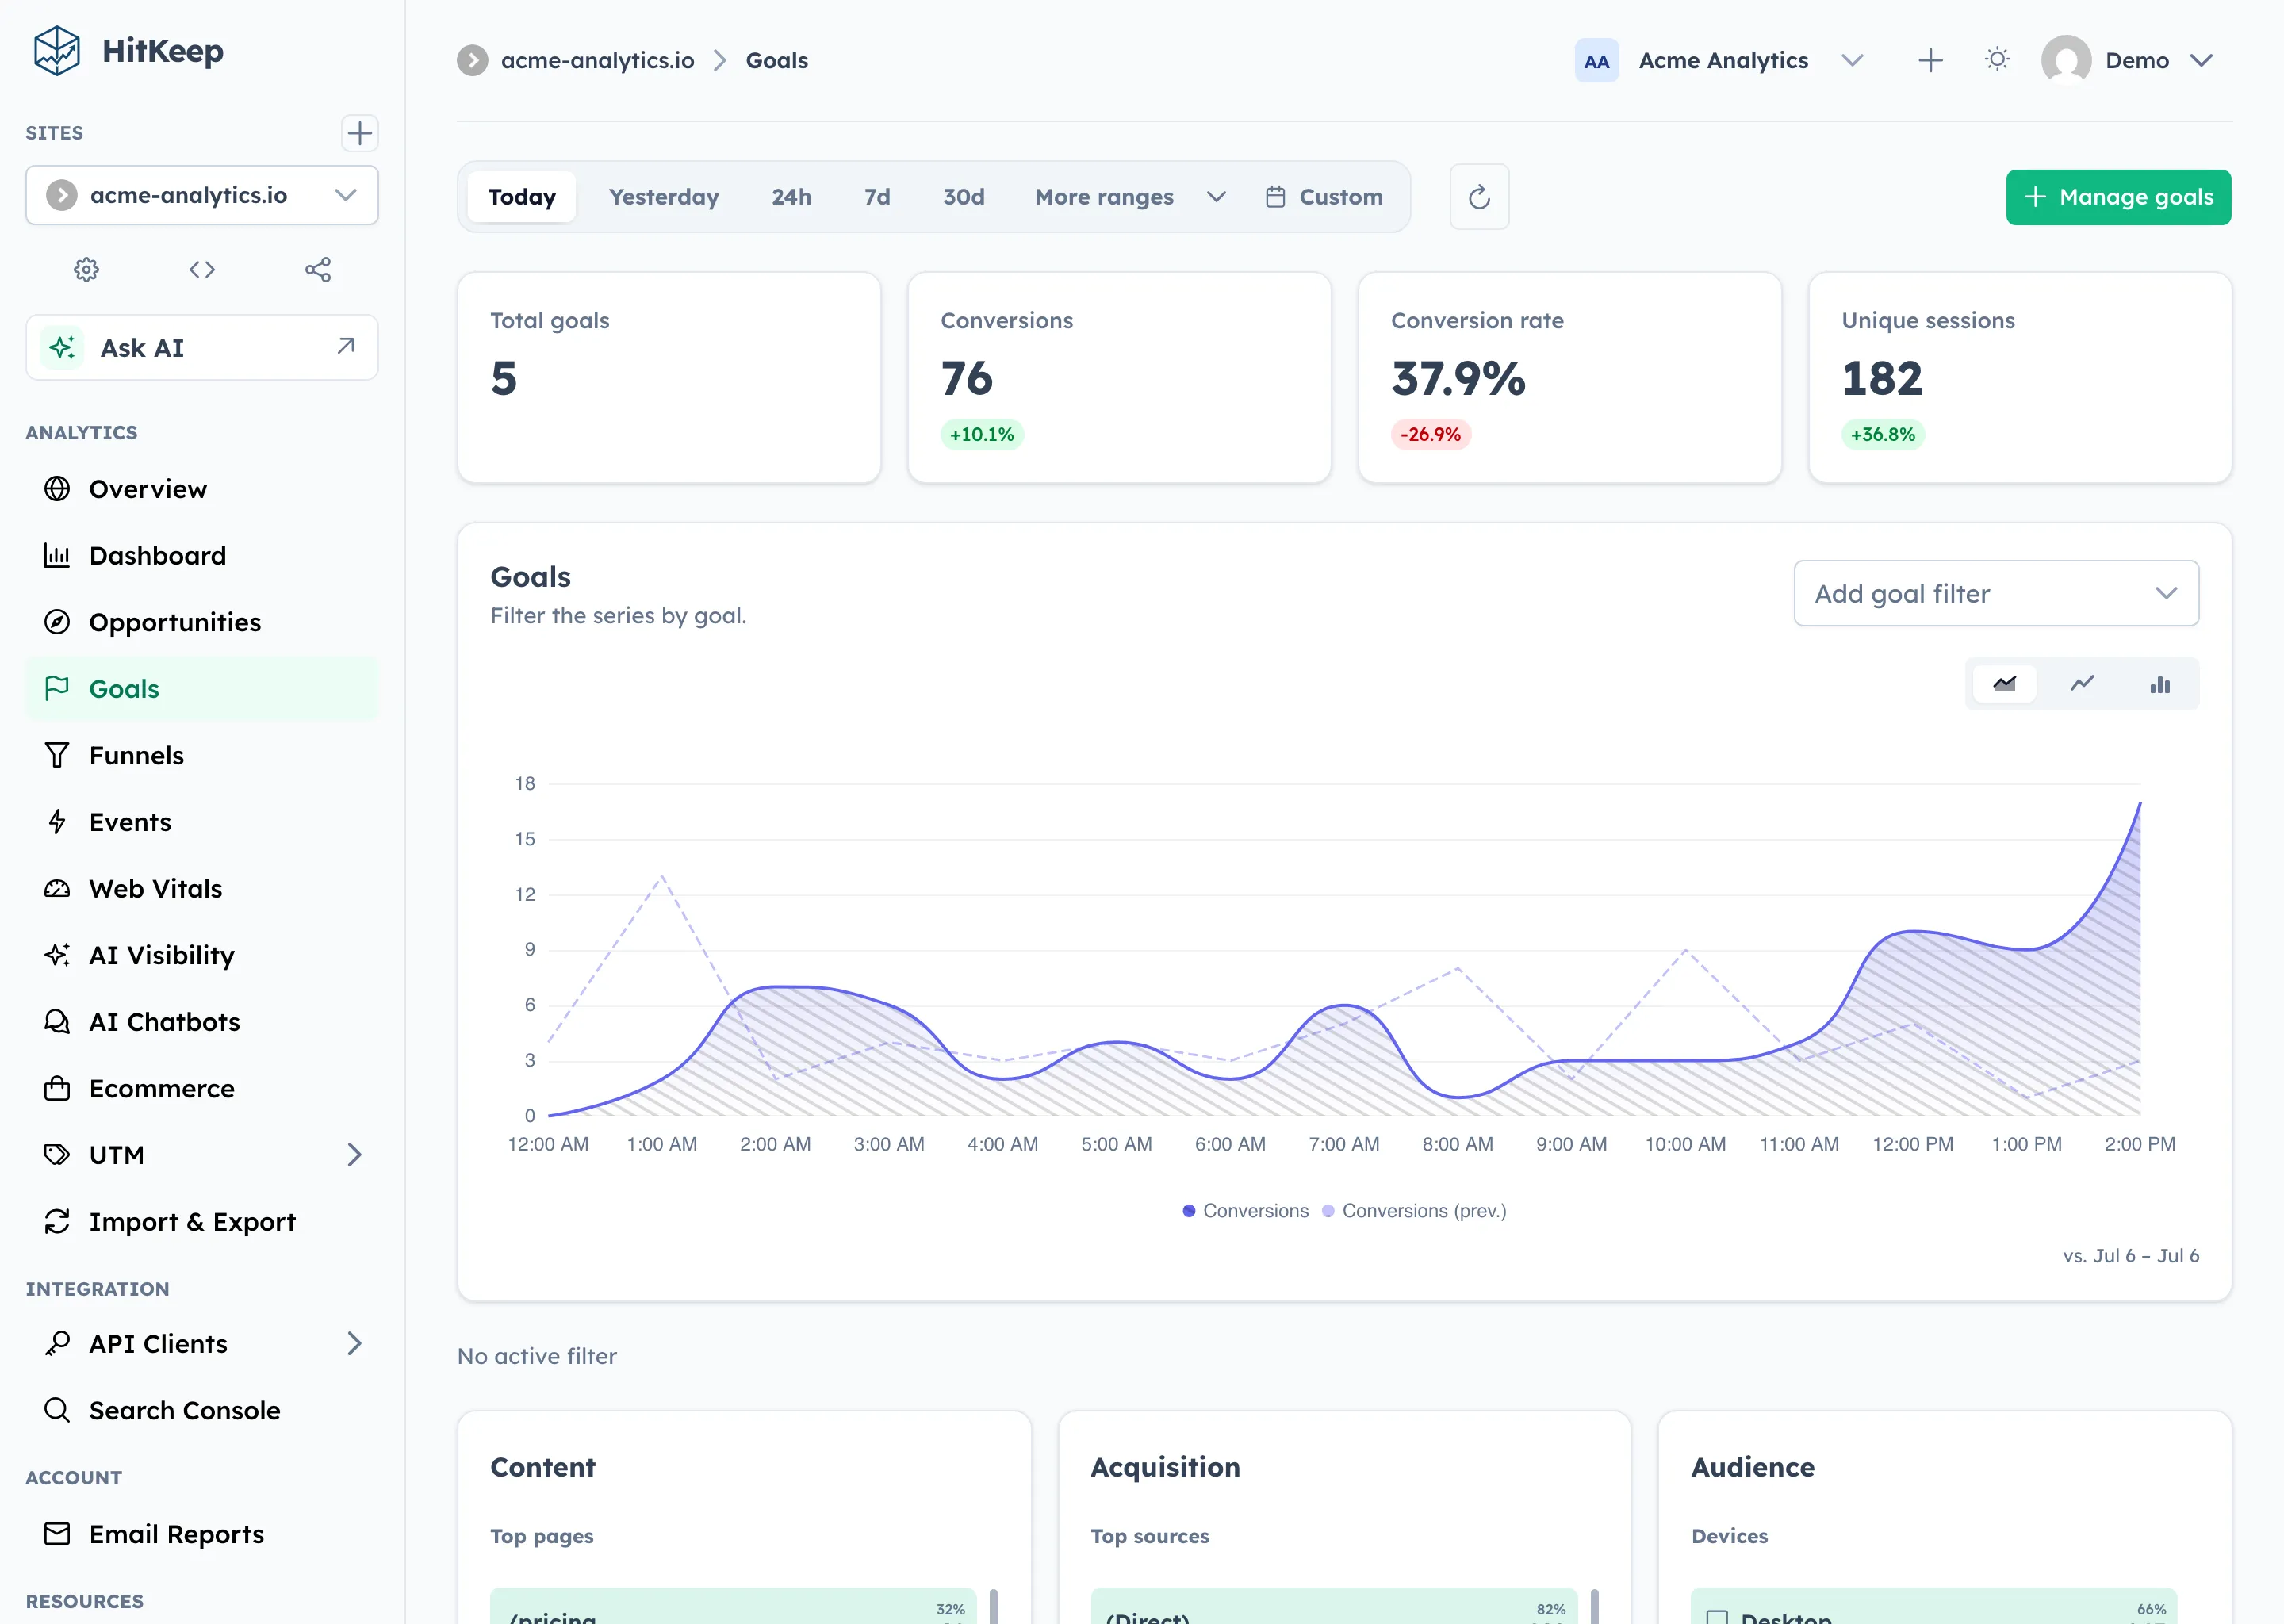
Task: Open the Custom date range picker
Action: [1324, 197]
